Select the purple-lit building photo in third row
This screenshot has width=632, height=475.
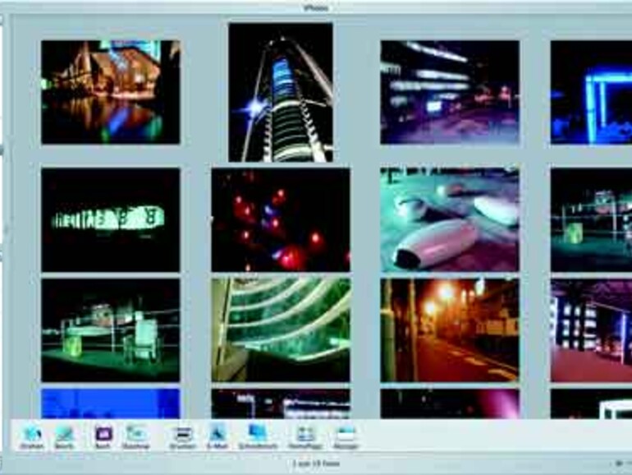[591, 330]
